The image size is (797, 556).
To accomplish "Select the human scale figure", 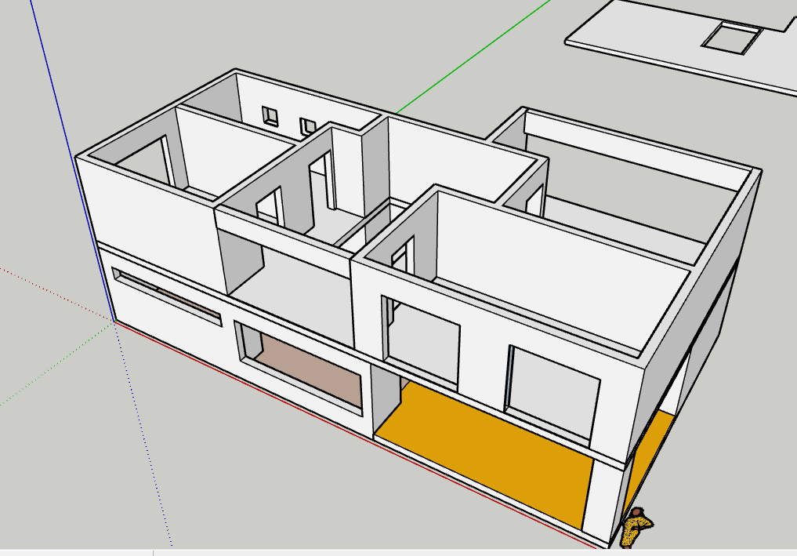I will tap(636, 528).
